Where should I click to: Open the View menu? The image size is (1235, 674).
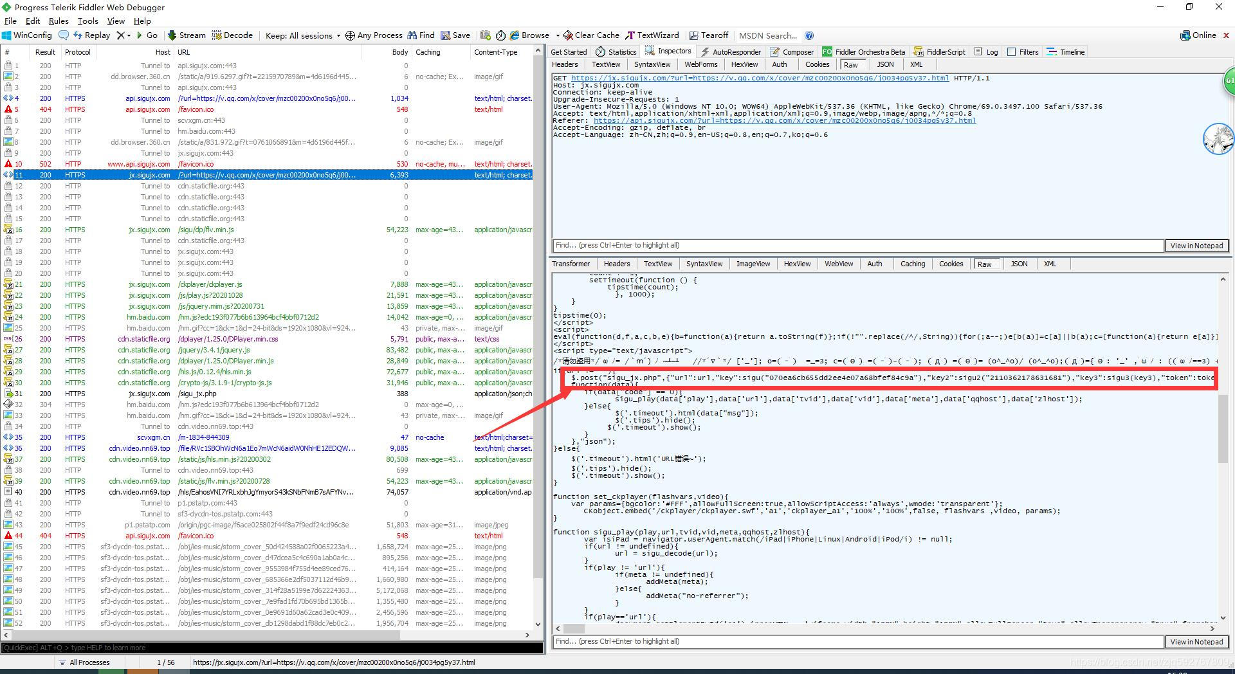coord(116,21)
